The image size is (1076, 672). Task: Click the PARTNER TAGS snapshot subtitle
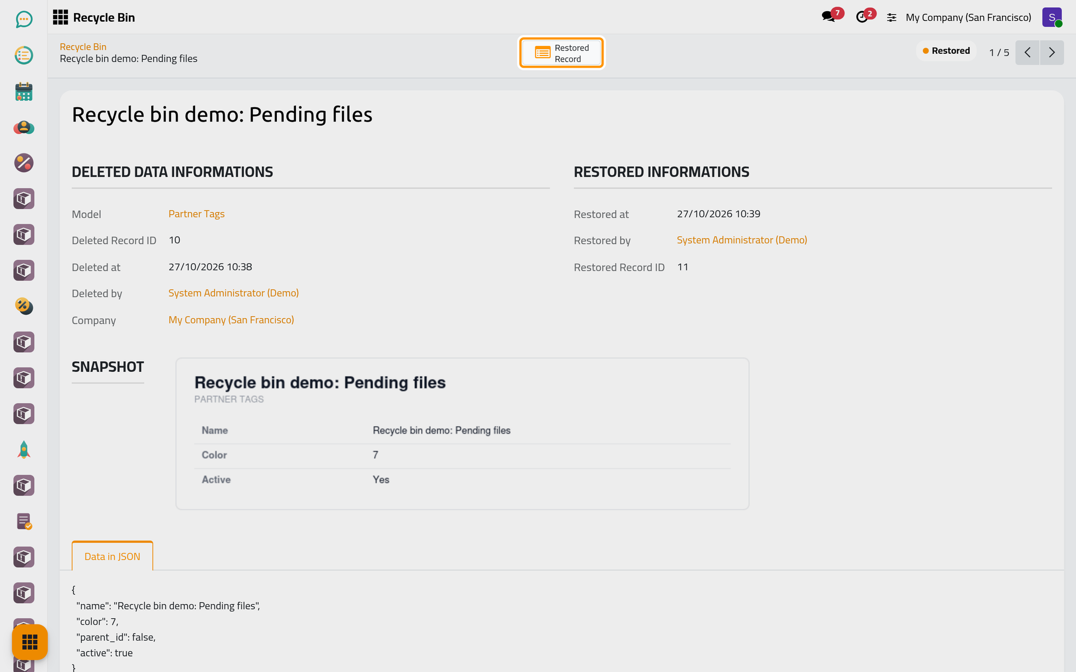pyautogui.click(x=229, y=399)
